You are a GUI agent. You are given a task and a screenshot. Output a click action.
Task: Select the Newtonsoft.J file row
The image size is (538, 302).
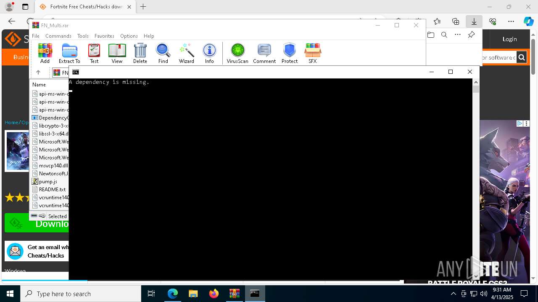point(50,174)
